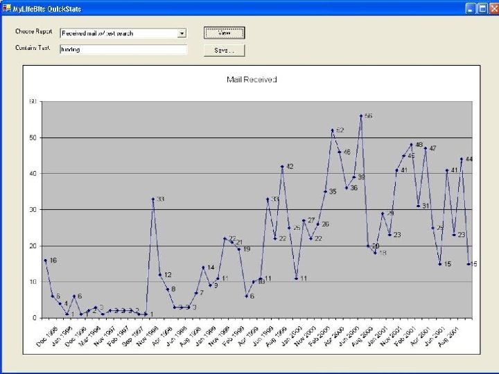
Task: Maximize the QuickStats window
Action: (x=482, y=8)
